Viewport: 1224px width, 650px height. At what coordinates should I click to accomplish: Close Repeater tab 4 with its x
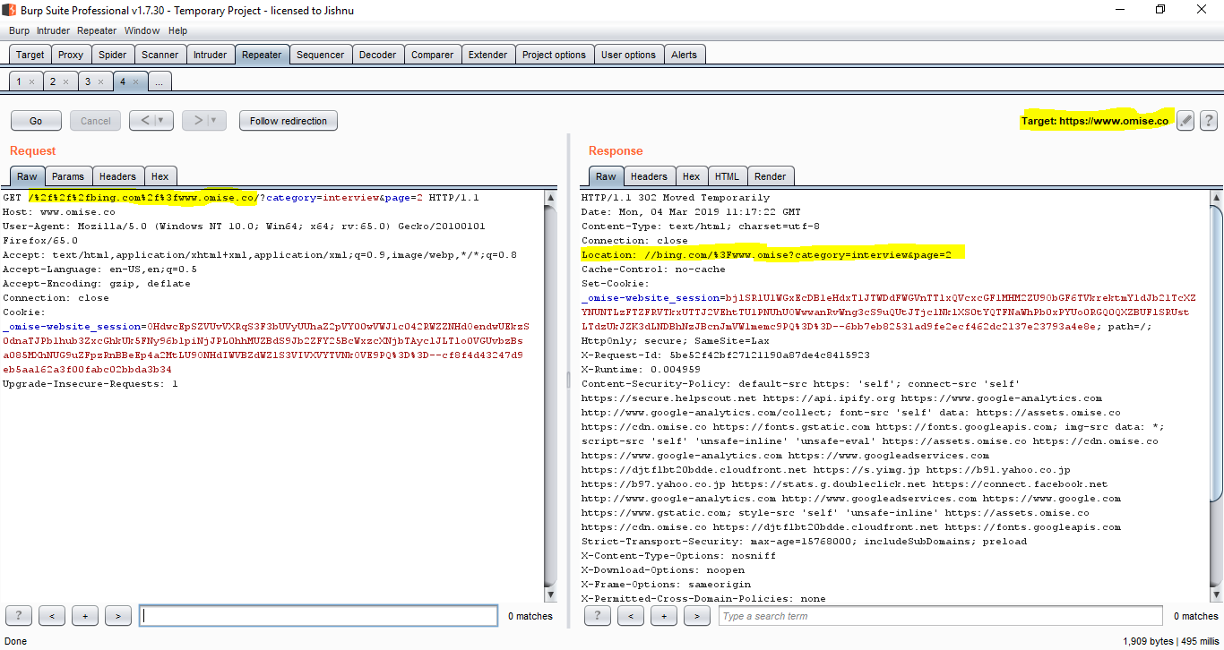click(x=136, y=81)
